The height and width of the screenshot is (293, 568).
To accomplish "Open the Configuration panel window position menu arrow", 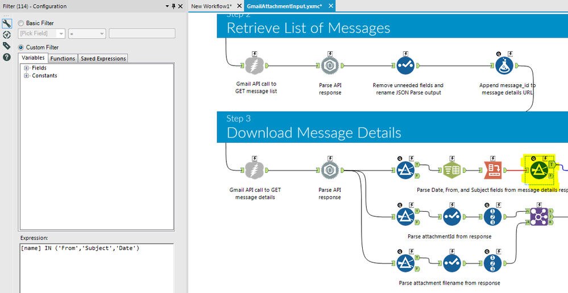I will click(x=167, y=6).
